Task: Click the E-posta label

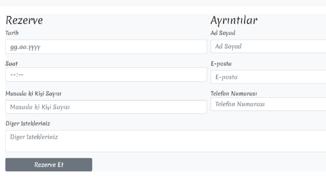Action: pos(221,64)
